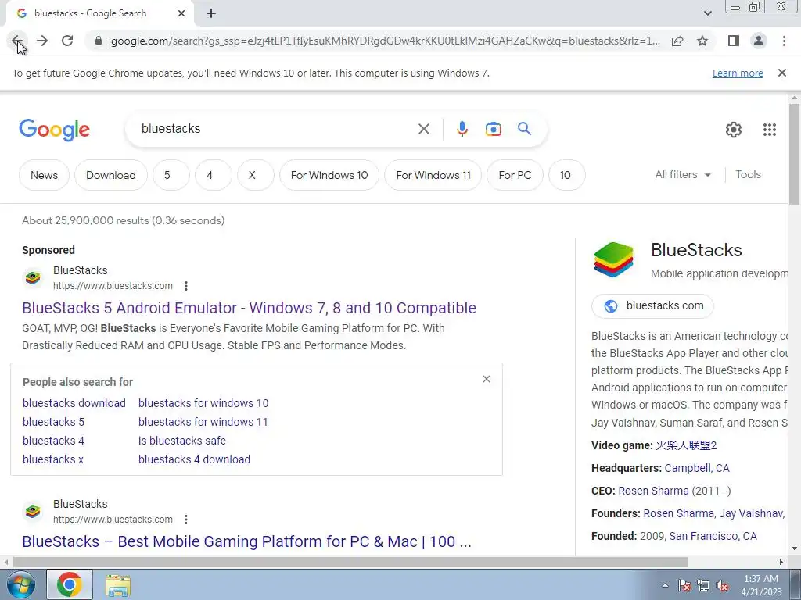Open the Action Center flag tray icon
This screenshot has height=600, width=801.
[x=684, y=586]
